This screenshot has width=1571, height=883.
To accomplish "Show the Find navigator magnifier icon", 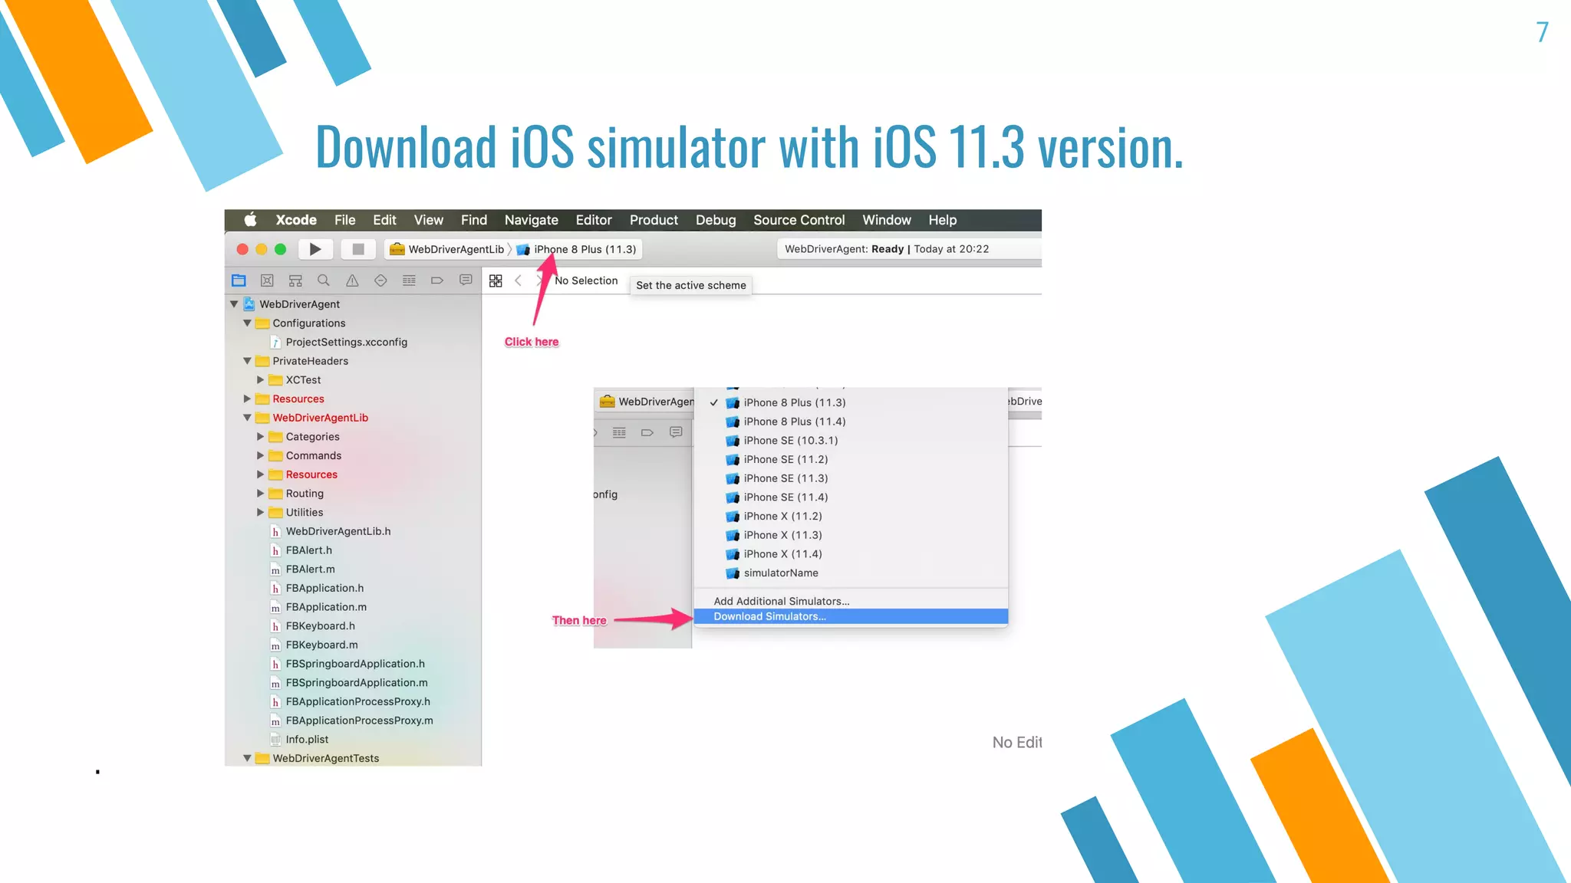I will [x=324, y=281].
